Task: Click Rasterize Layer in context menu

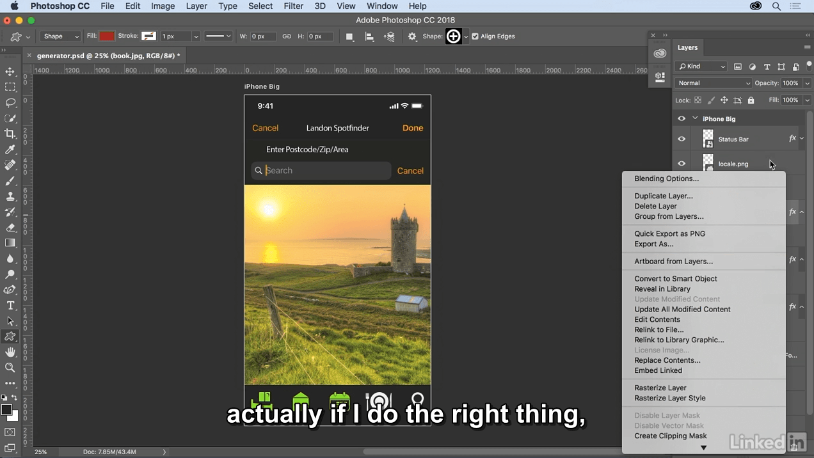Action: [660, 388]
